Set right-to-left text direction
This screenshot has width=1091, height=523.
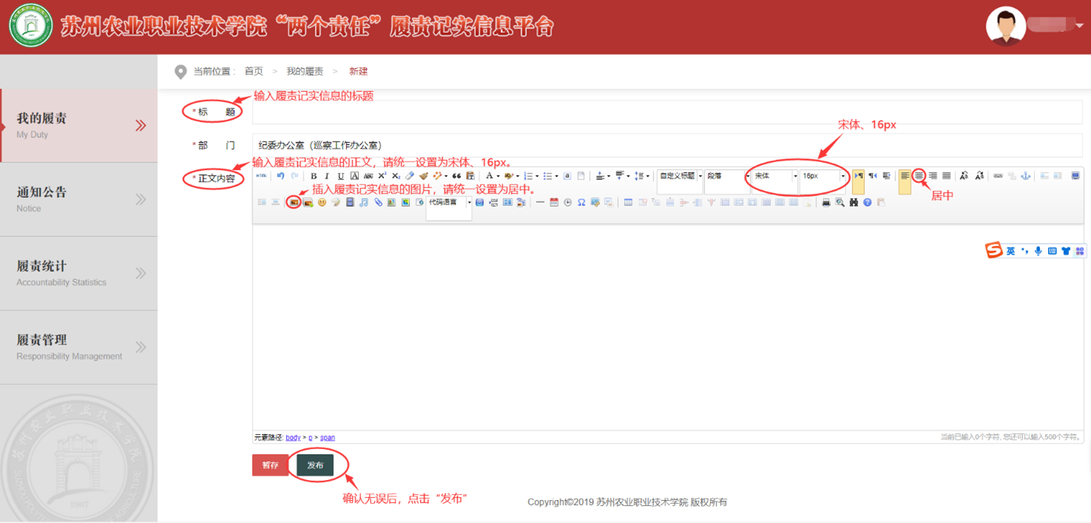872,176
